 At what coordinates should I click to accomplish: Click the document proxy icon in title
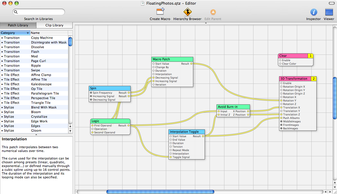click(142, 3)
